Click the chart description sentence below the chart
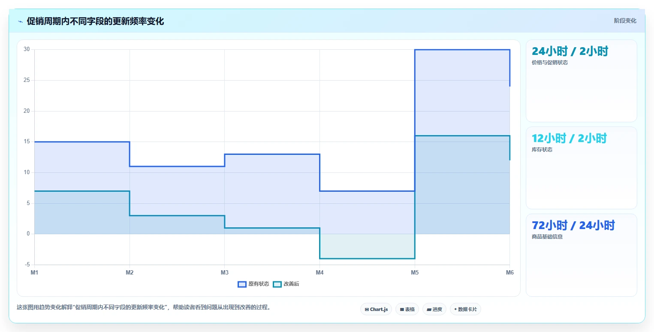 tap(144, 308)
